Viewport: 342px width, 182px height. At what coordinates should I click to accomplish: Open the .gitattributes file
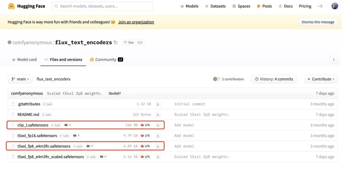point(29,104)
